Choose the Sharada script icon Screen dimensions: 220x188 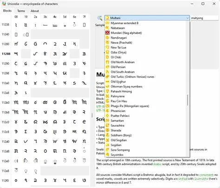(x=107, y=130)
